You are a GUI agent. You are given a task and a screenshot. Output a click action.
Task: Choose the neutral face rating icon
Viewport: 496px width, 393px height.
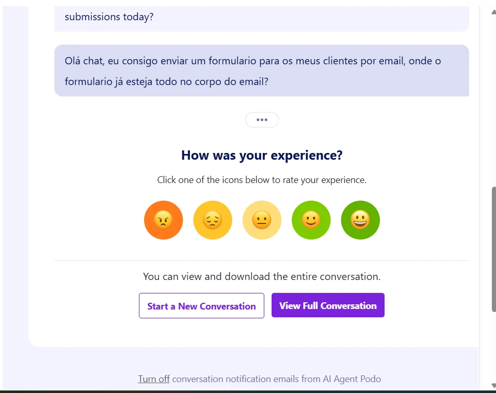point(262,220)
